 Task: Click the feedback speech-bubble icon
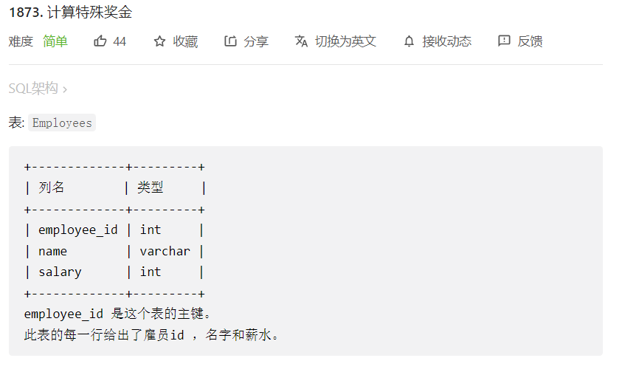point(504,41)
